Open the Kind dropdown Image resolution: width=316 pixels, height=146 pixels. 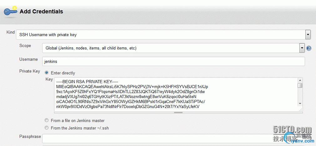point(308,35)
